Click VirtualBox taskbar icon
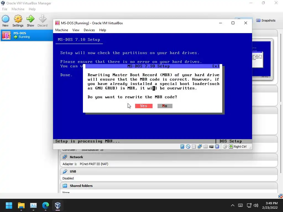 [x=58, y=205]
